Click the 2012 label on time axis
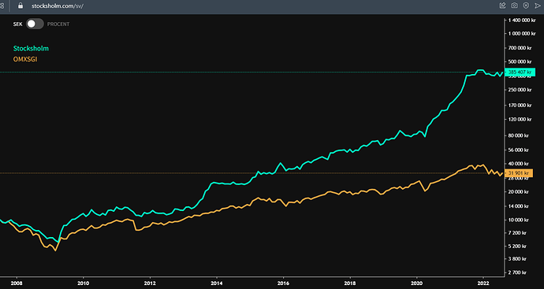Viewport: 544px width, 289px height. click(x=150, y=283)
